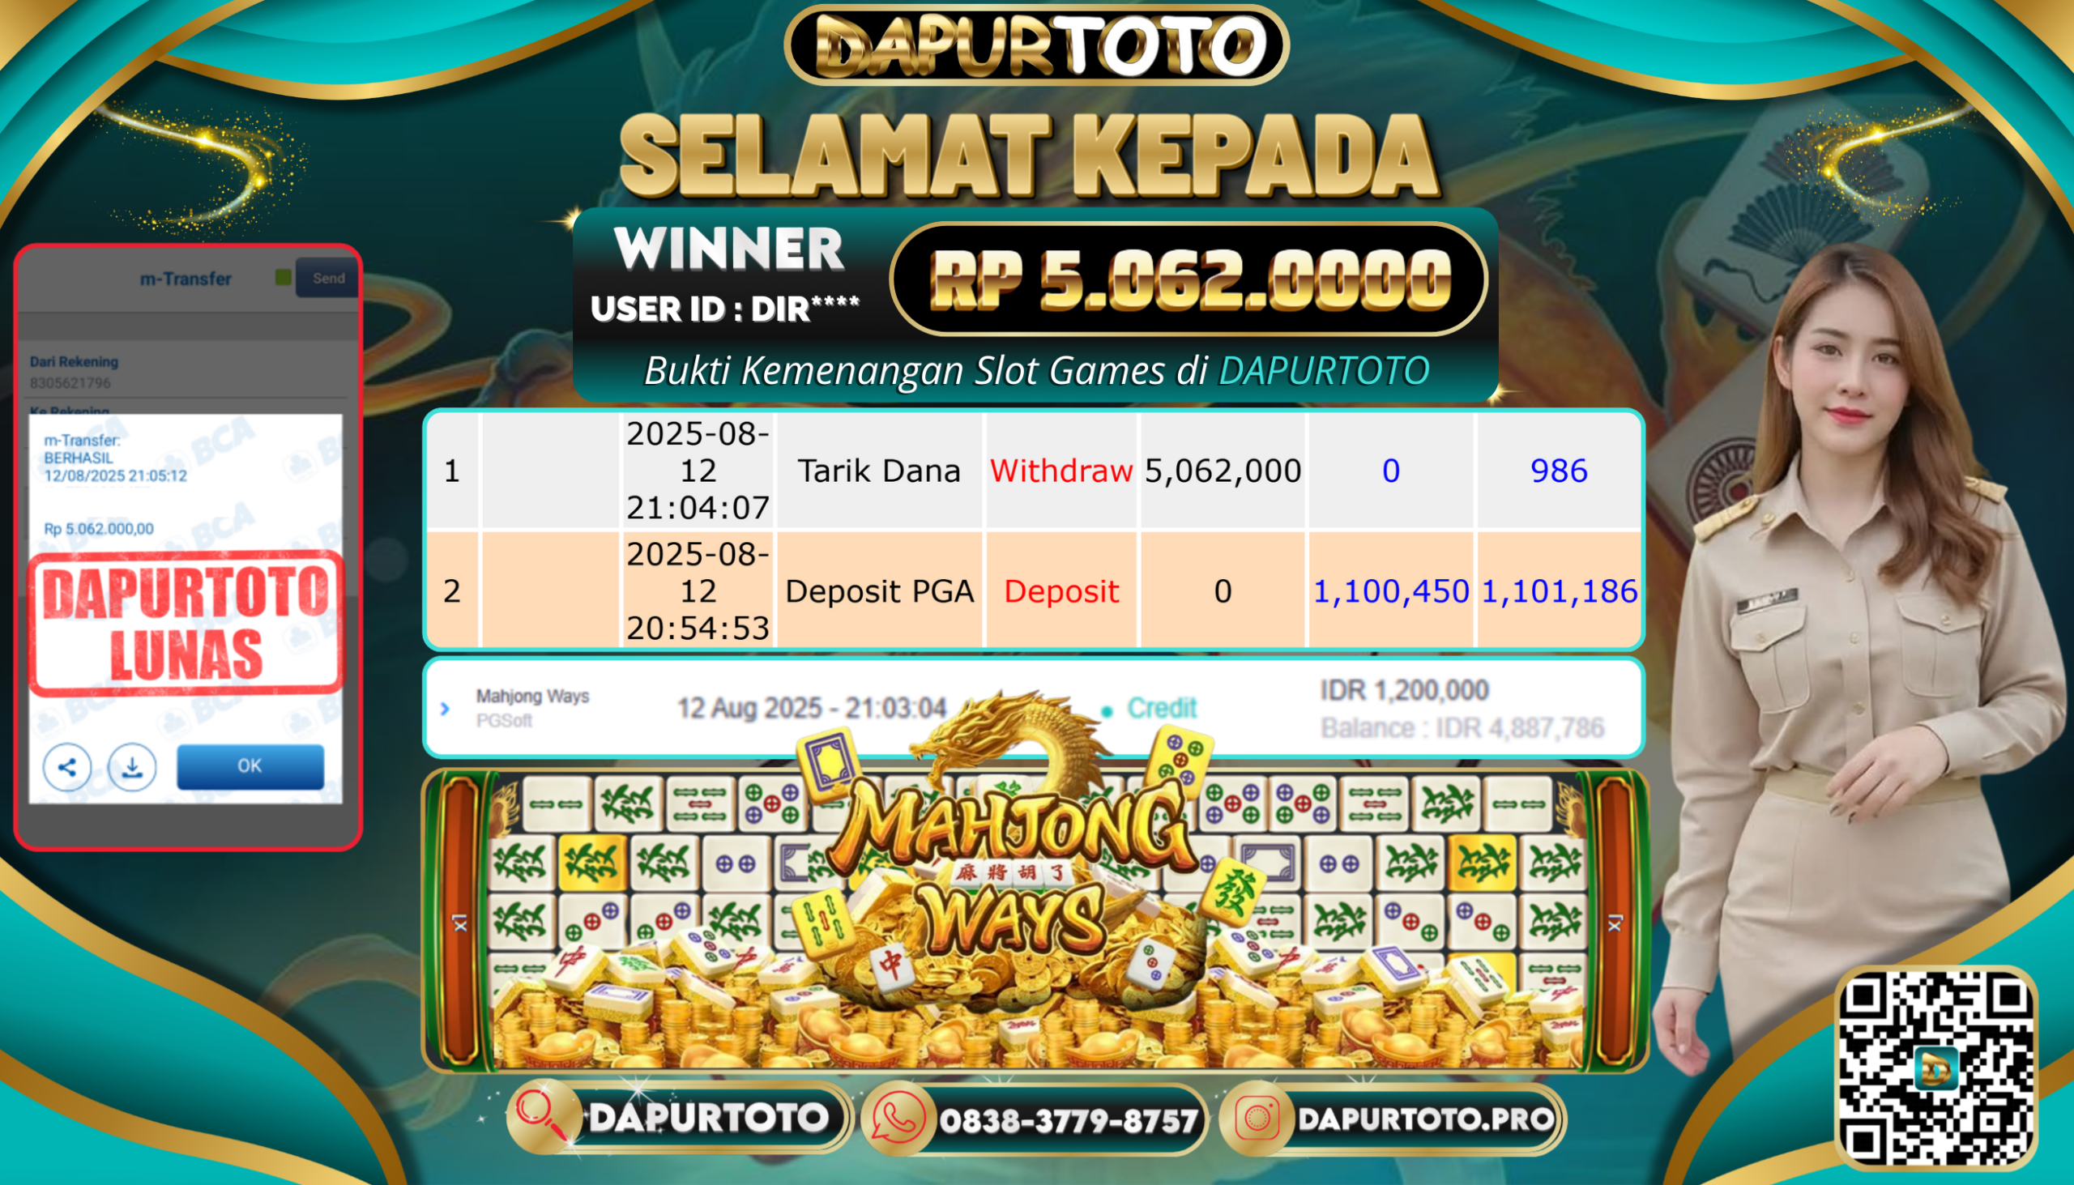Viewport: 2074px width, 1185px height.
Task: Click the Instagram camera icon
Action: pyautogui.click(x=1257, y=1119)
